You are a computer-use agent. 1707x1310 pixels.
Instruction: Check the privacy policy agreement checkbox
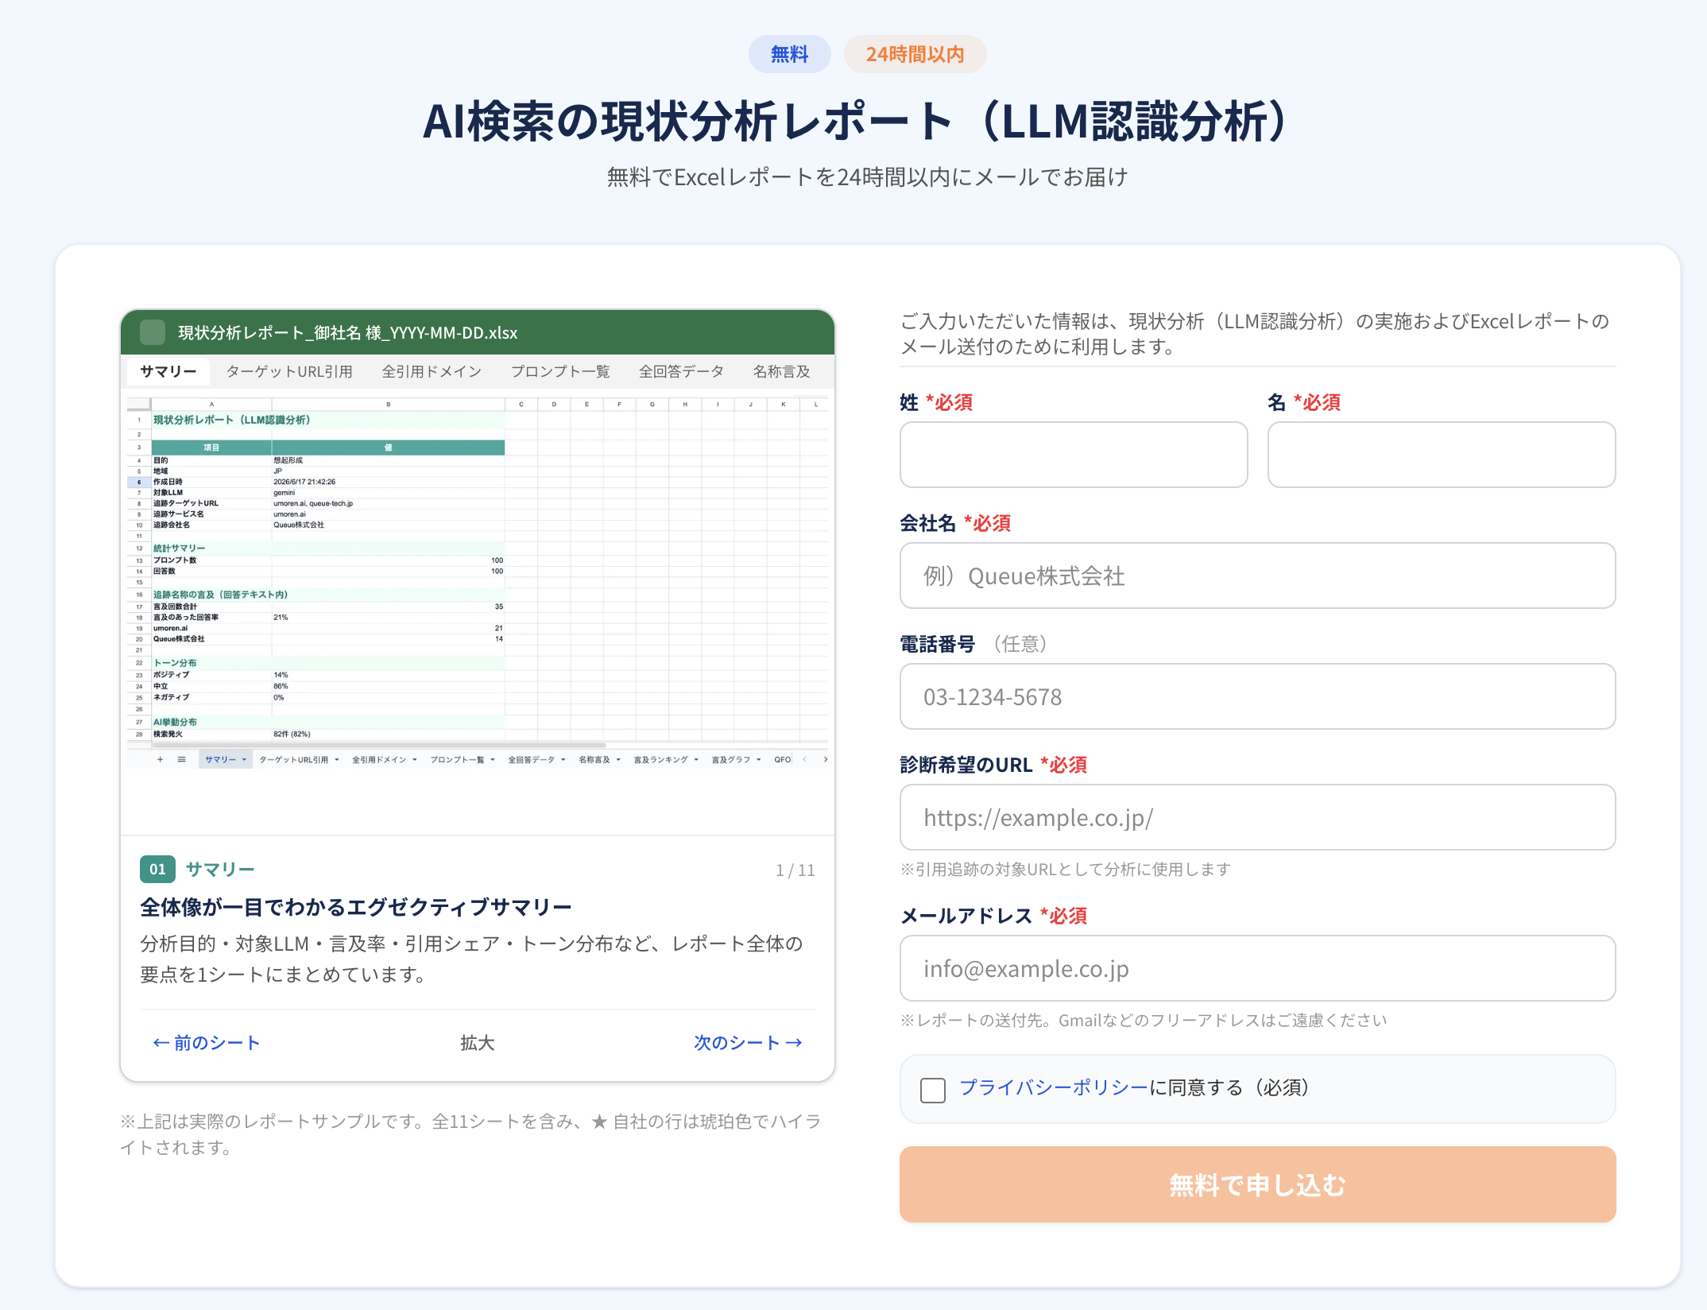click(x=932, y=1090)
